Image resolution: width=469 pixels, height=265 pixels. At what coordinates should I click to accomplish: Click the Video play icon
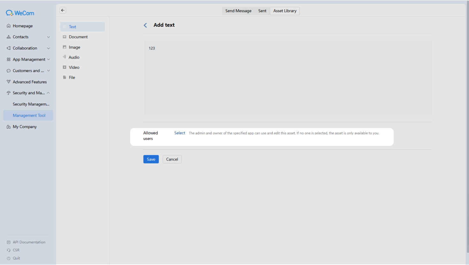[64, 67]
